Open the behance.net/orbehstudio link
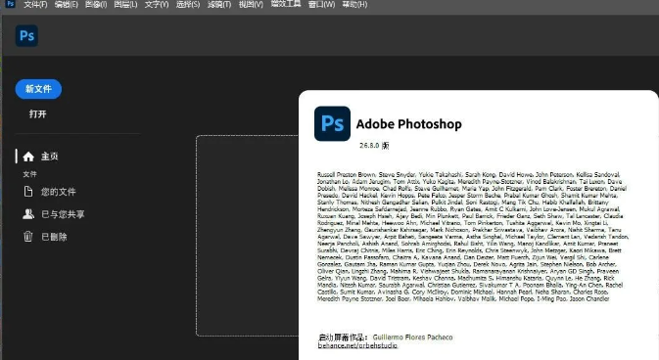This screenshot has width=659, height=360. (x=357, y=345)
